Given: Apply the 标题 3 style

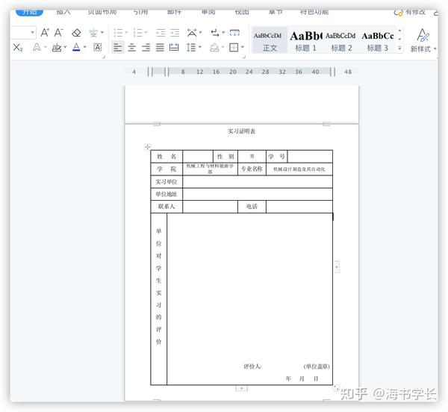Looking at the screenshot, I should 377,41.
